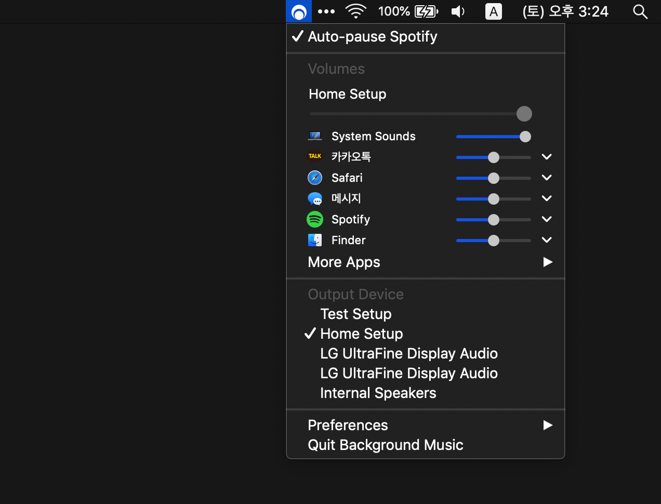This screenshot has height=504, width=661.
Task: Click the KakaoTalk app icon
Action: (x=315, y=156)
